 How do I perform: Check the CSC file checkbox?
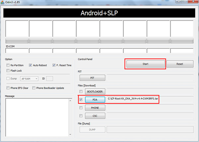pyautogui.click(x=81, y=116)
